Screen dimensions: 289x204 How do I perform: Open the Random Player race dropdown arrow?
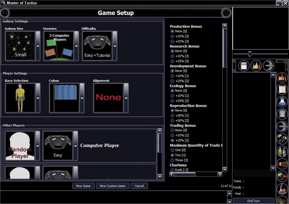point(38,146)
